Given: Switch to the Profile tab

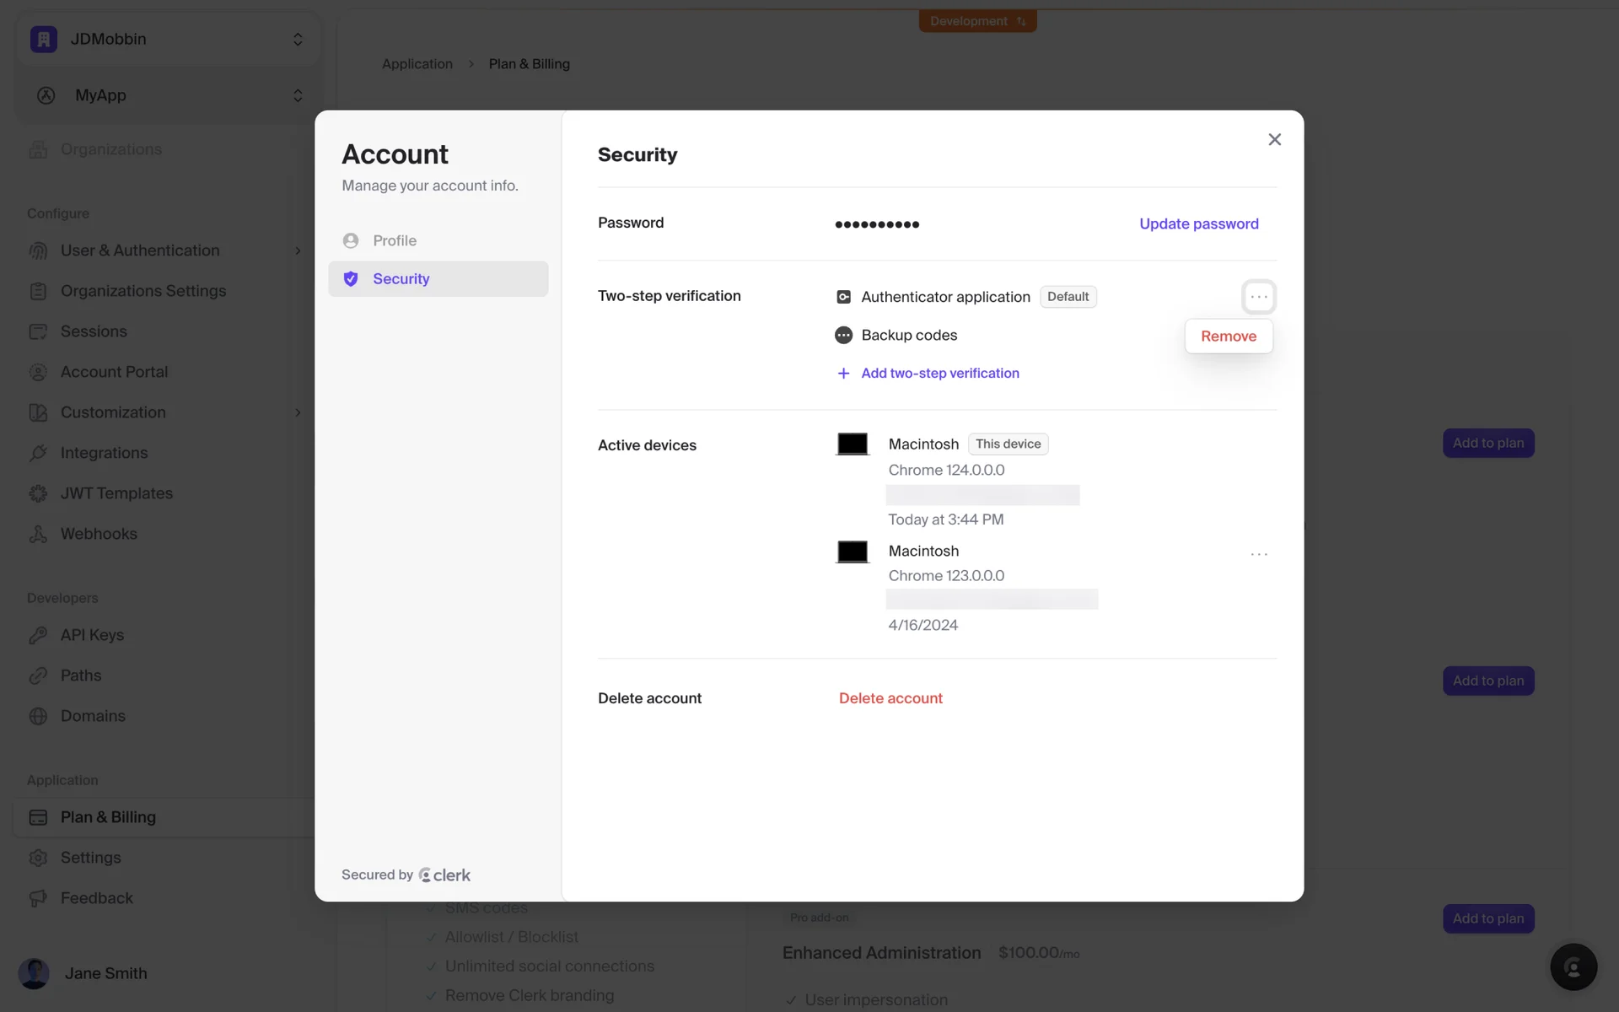Looking at the screenshot, I should (x=395, y=240).
